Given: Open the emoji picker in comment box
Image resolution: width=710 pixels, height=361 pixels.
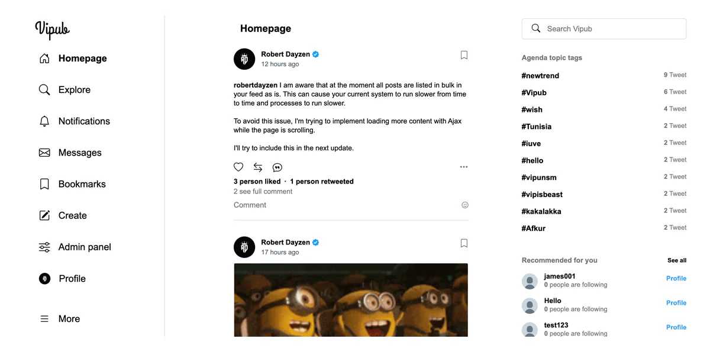Looking at the screenshot, I should (465, 205).
